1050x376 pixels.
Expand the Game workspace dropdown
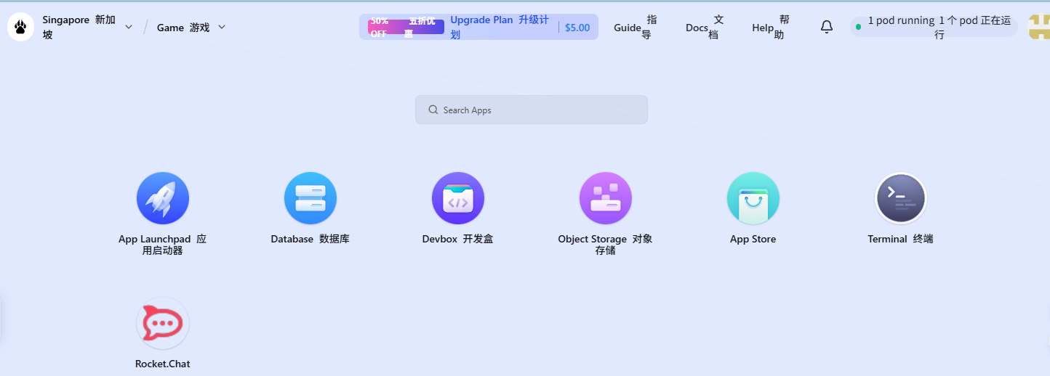click(222, 27)
